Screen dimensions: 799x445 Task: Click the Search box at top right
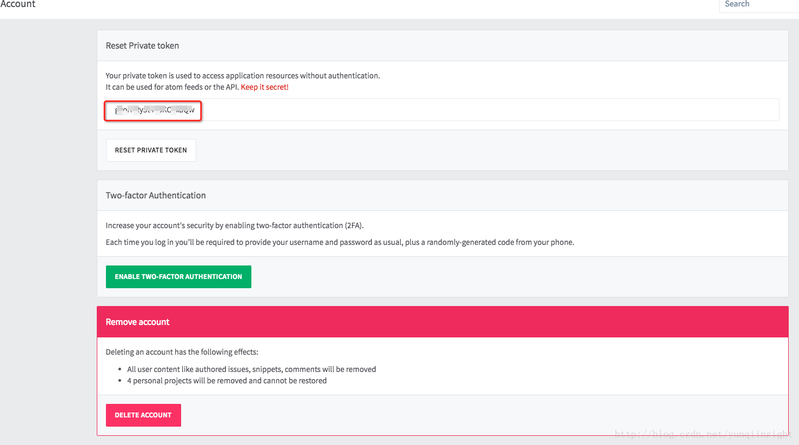(758, 4)
